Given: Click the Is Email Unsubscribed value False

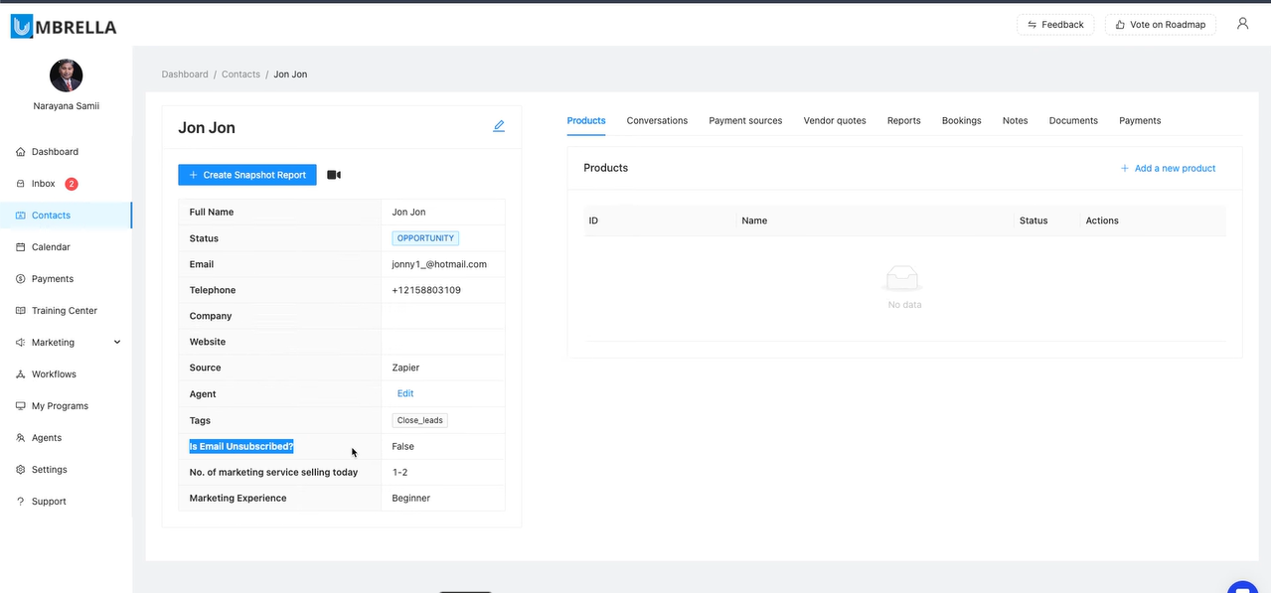Looking at the screenshot, I should (x=403, y=447).
